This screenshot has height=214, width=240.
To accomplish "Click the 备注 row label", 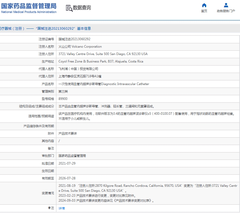I will pos(51,148).
